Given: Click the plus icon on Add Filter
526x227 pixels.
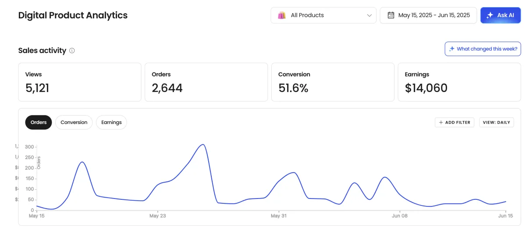Looking at the screenshot, I should coord(441,122).
